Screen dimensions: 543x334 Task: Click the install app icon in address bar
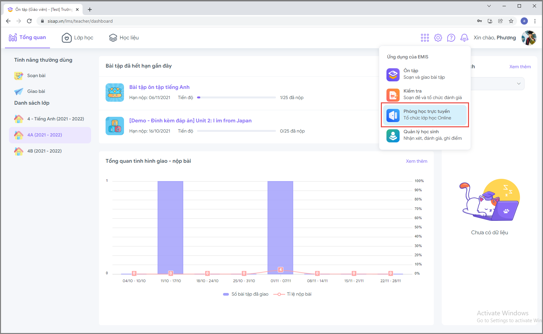coord(490,21)
